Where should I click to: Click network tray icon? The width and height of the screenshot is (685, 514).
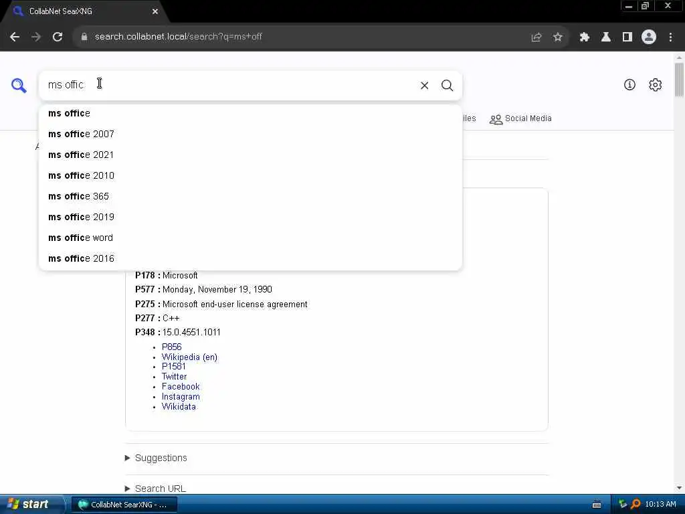click(623, 505)
